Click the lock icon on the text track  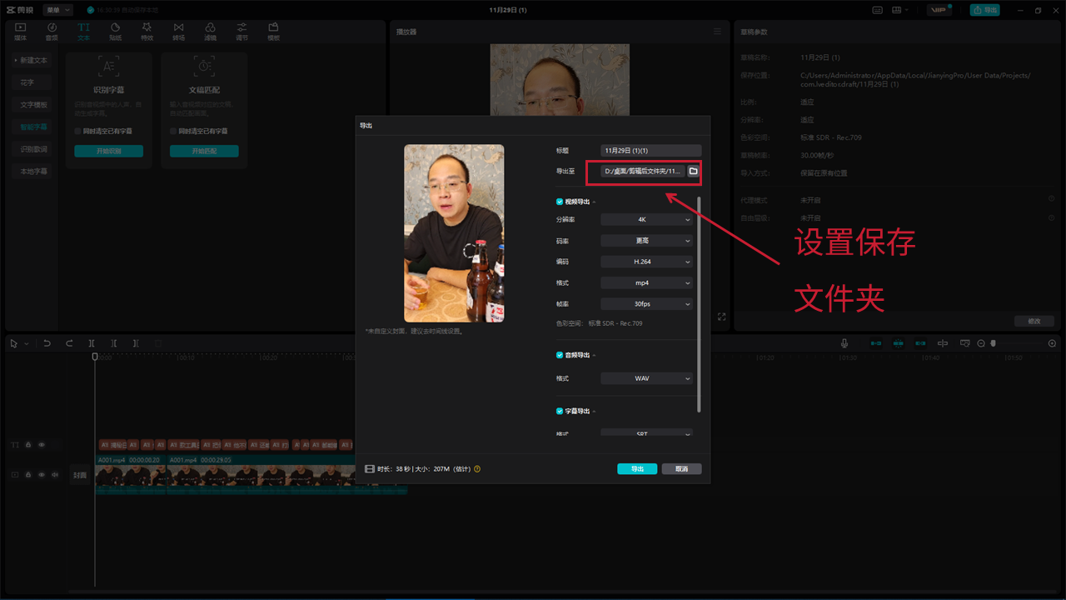pyautogui.click(x=28, y=445)
